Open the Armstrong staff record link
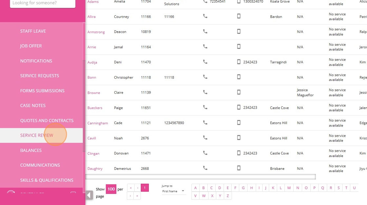367x205 pixels. [x=96, y=32]
